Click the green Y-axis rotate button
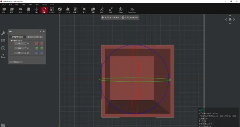This screenshot has height=127, width=240. tap(37, 48)
